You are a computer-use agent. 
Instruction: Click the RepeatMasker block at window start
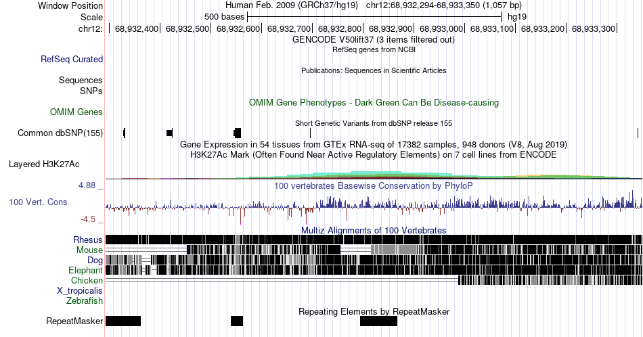[123, 321]
